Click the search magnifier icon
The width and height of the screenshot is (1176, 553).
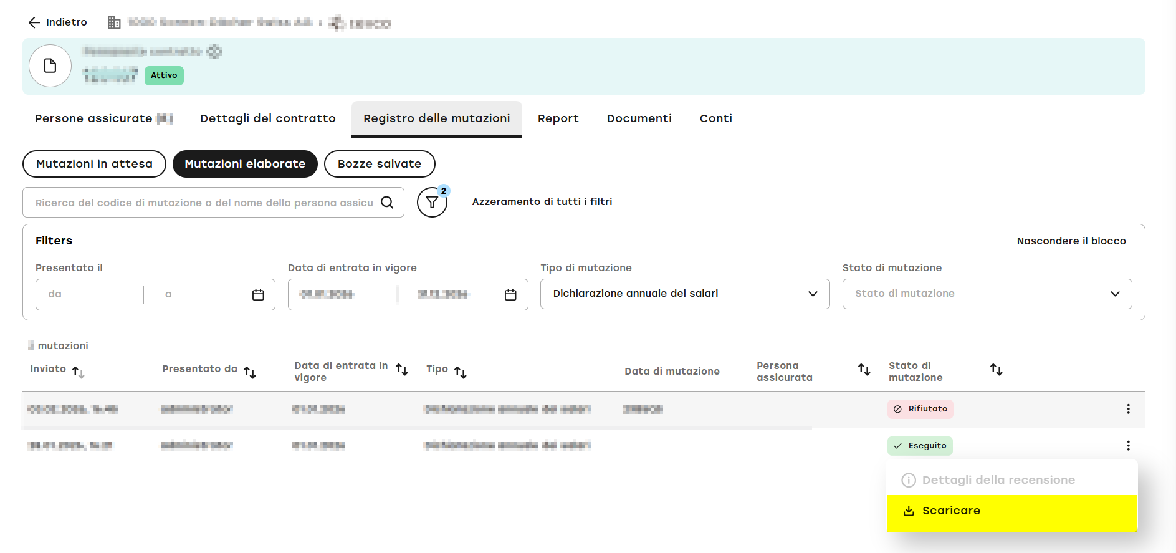pyautogui.click(x=387, y=203)
